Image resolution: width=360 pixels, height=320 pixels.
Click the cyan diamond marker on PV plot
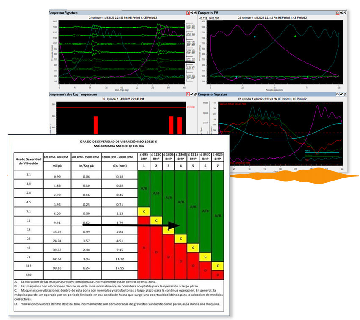255,37
